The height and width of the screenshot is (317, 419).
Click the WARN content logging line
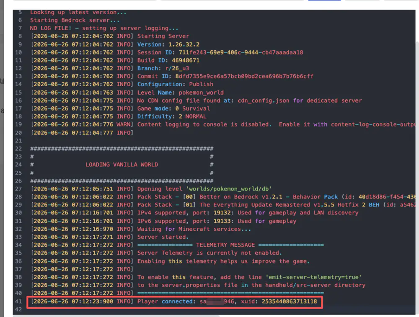tap(223, 124)
